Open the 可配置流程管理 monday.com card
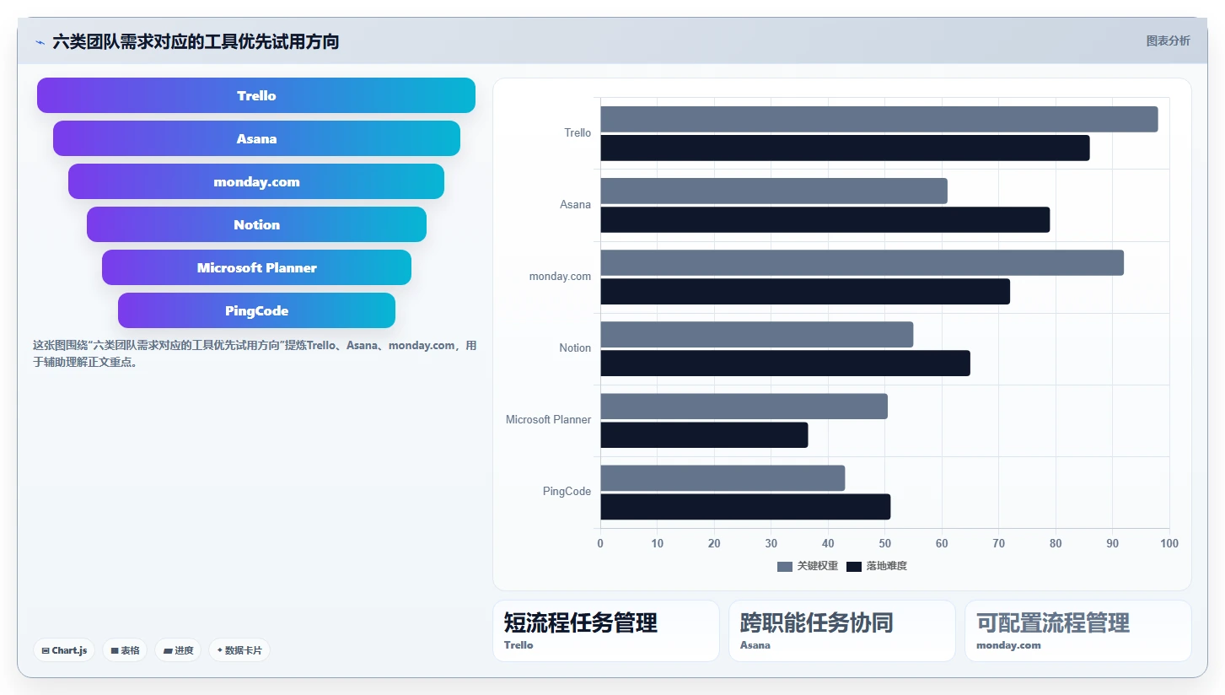The width and height of the screenshot is (1225, 695). click(1078, 631)
